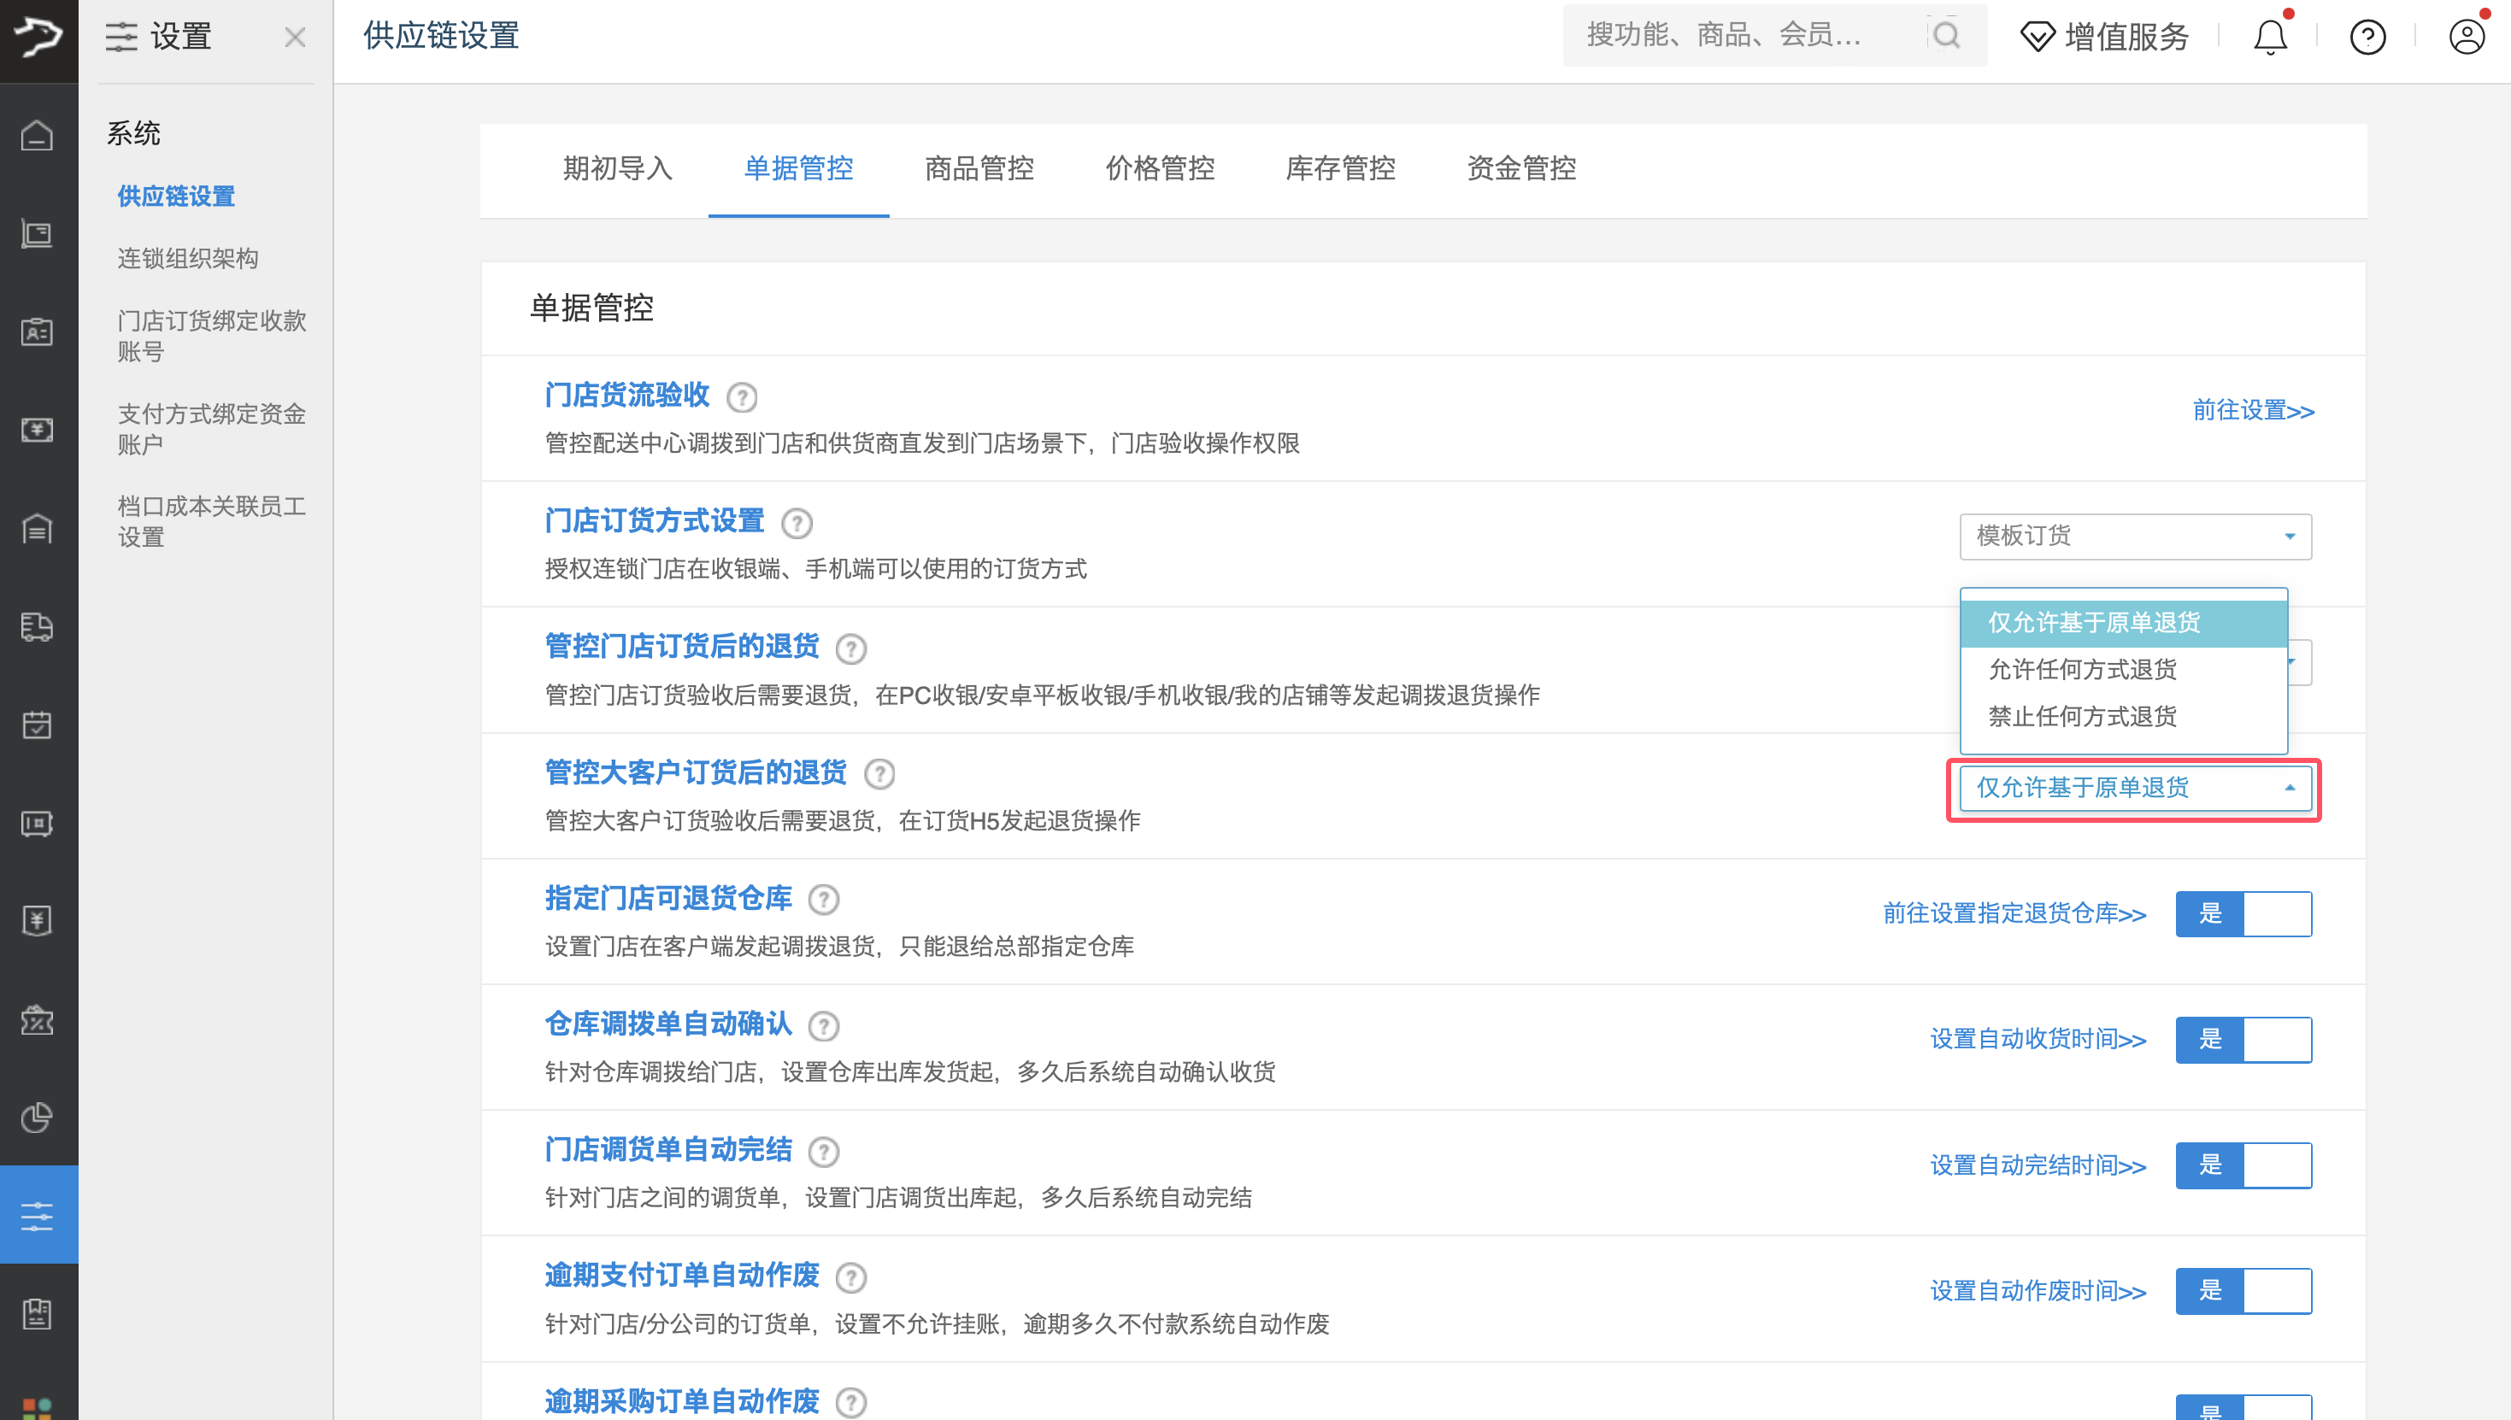Open the notification bell icon

pos(2269,37)
